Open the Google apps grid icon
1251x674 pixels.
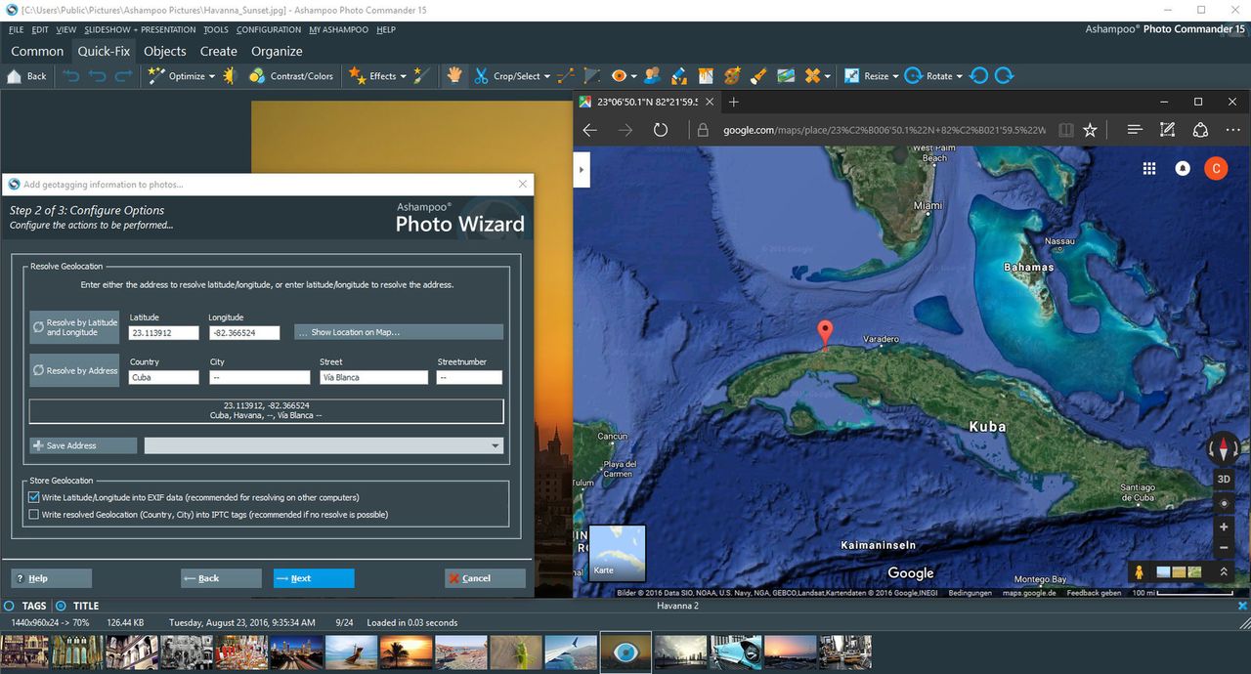coord(1149,169)
